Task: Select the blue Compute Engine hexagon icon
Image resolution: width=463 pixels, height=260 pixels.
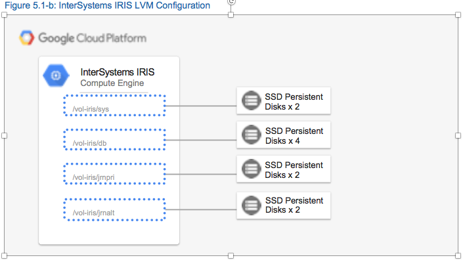Action: (56, 76)
